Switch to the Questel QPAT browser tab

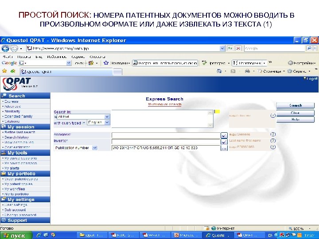tap(66, 72)
